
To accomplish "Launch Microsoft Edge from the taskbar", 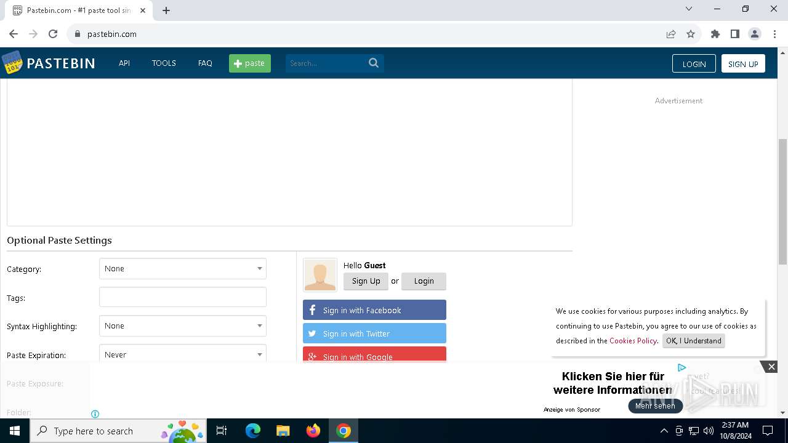I will coord(253,431).
